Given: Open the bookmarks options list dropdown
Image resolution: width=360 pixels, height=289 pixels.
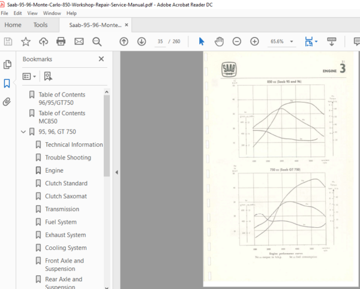Looking at the screenshot, I should point(29,76).
